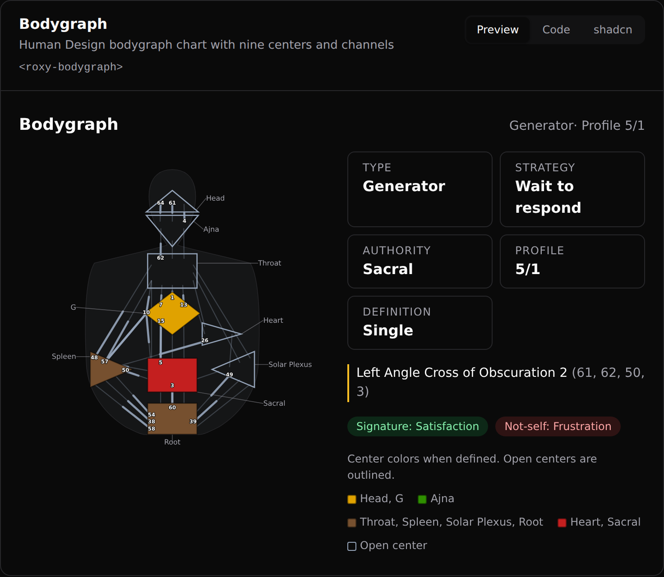Click the <roxy-bodygraph> tag text
The width and height of the screenshot is (664, 577).
point(71,67)
